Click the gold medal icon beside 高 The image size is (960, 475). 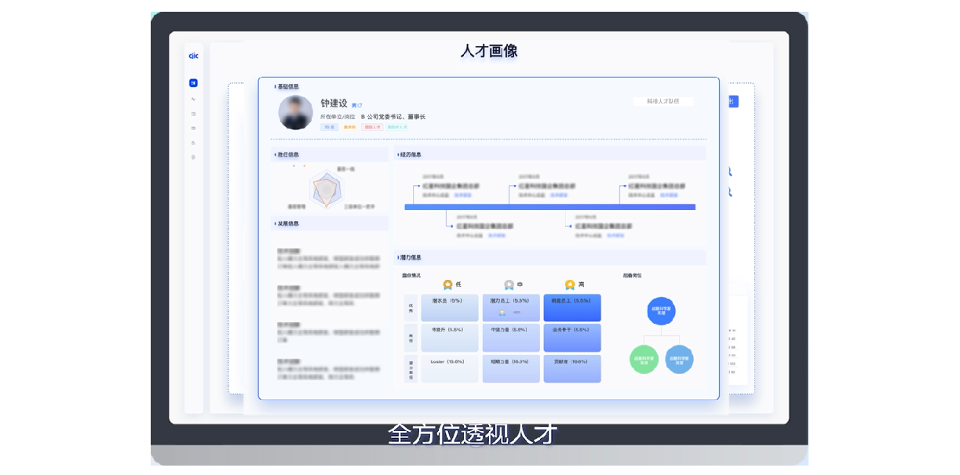click(570, 285)
